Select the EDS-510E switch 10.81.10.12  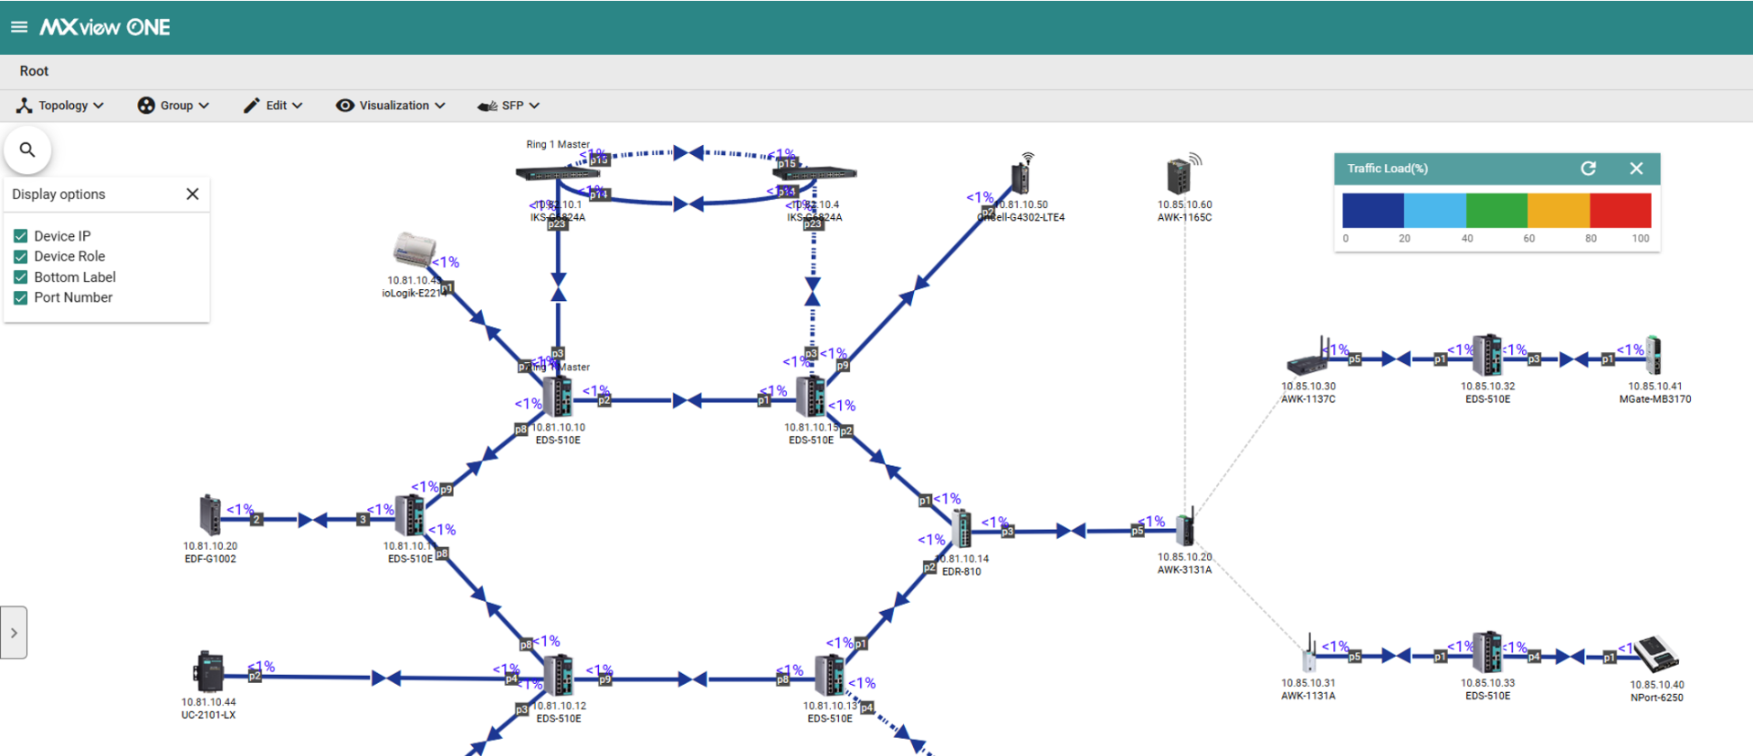[x=558, y=676]
